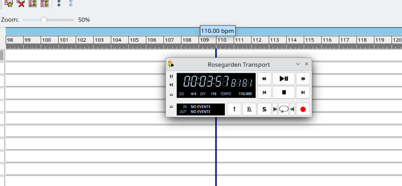Open the Transport window menu chevron
The height and width of the screenshot is (186, 402).
[x=298, y=64]
